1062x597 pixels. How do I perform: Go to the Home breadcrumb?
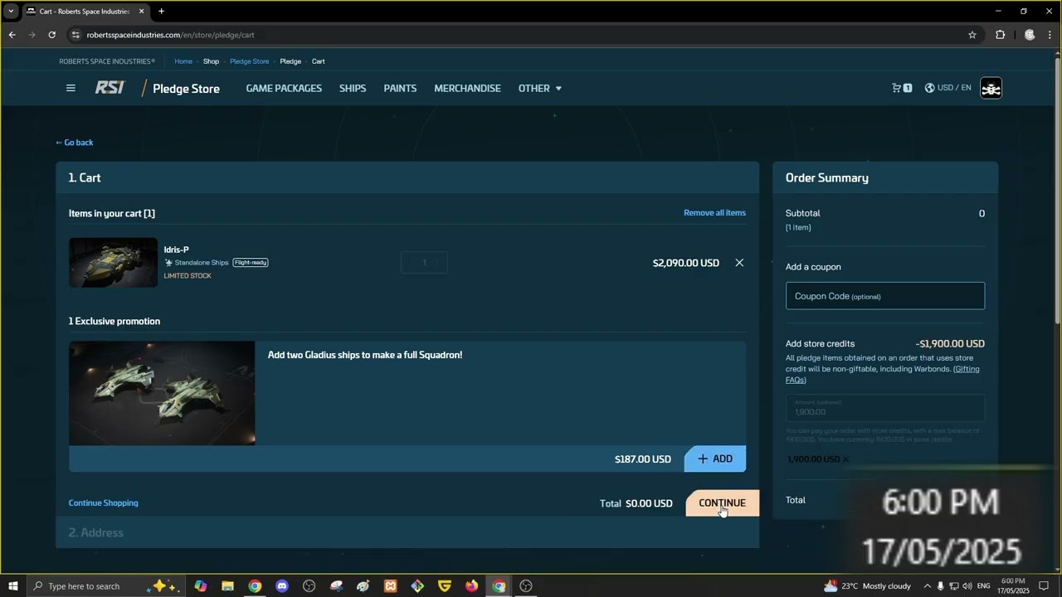pos(183,61)
